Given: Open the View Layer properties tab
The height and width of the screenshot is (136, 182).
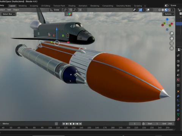Looking at the screenshot, I should point(178,70).
